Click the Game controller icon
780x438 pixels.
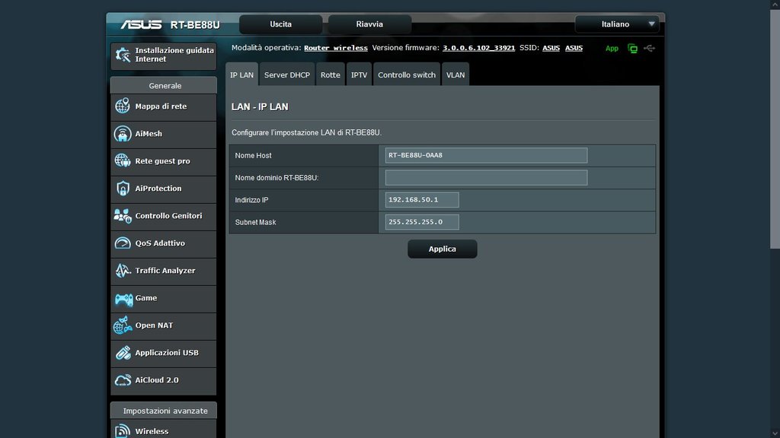[123, 298]
